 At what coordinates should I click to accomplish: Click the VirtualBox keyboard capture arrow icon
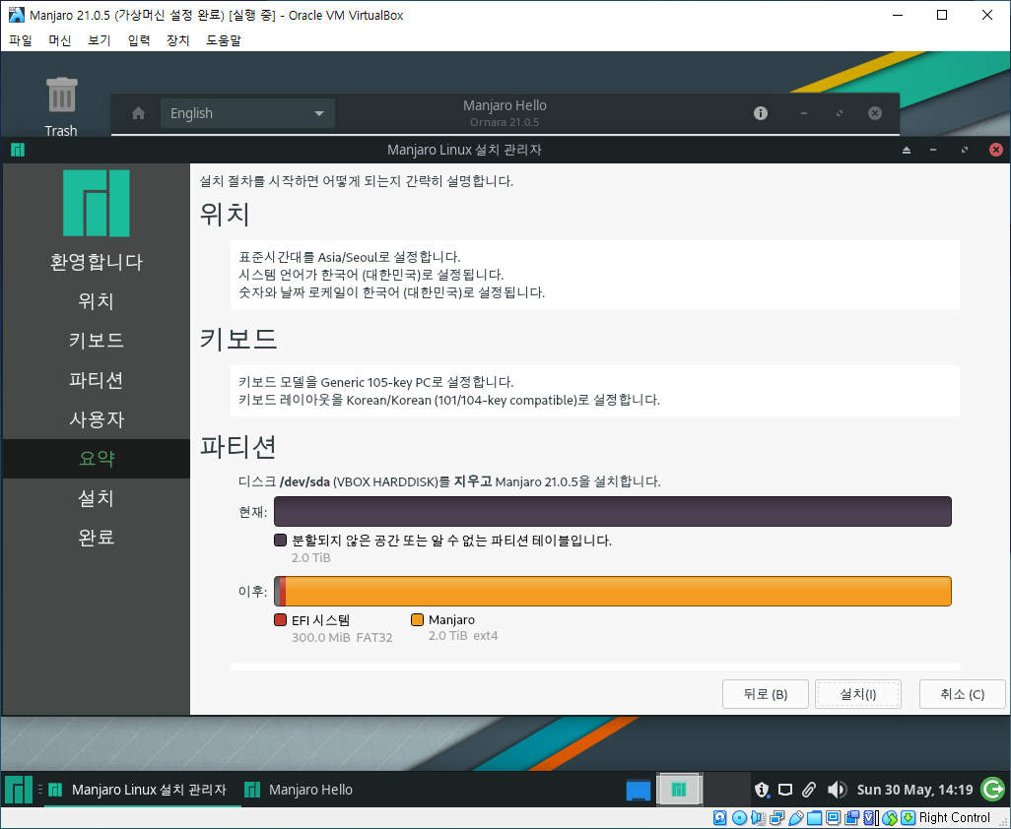(x=908, y=818)
